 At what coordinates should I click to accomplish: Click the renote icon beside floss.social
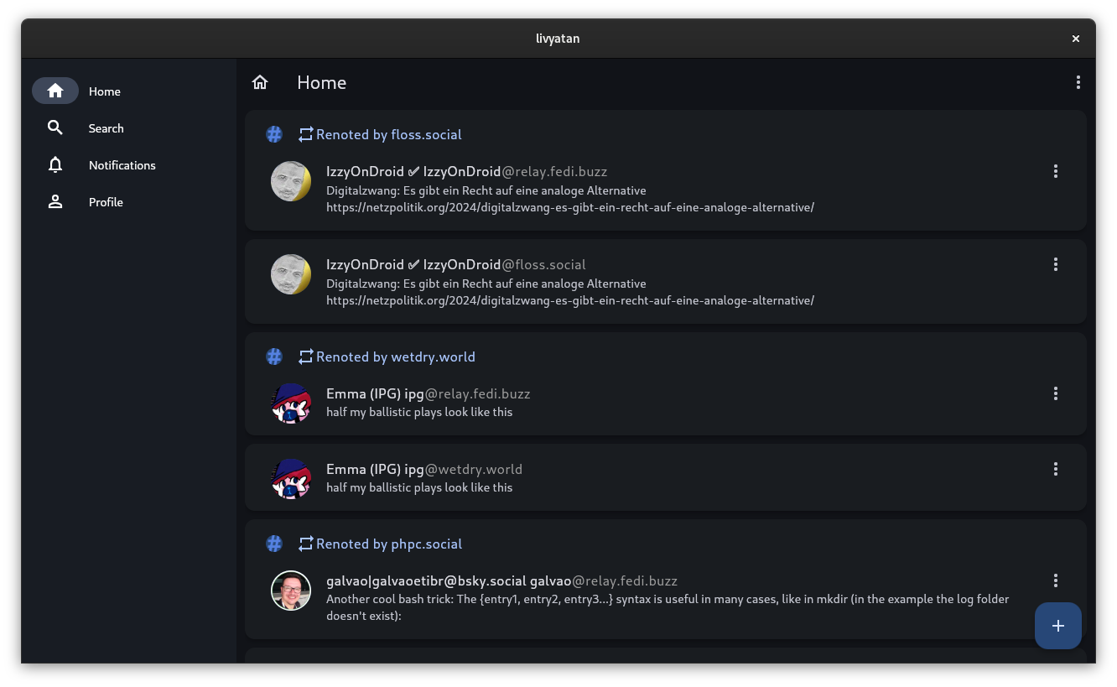click(x=305, y=134)
